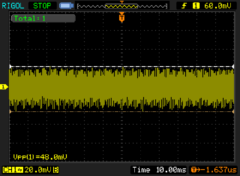Click the small orange T above memory bar
Screen dimensions: 240x176
[122, 2]
